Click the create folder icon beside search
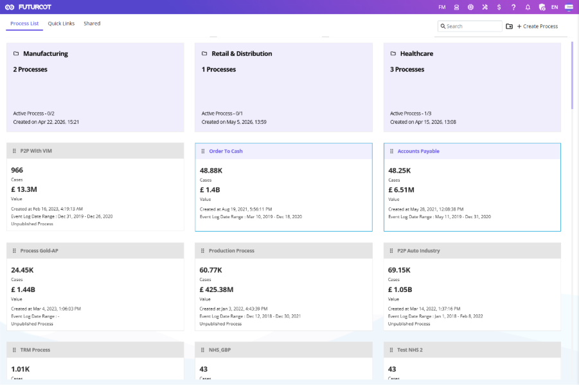Viewport: 579px width, 385px height. (509, 26)
